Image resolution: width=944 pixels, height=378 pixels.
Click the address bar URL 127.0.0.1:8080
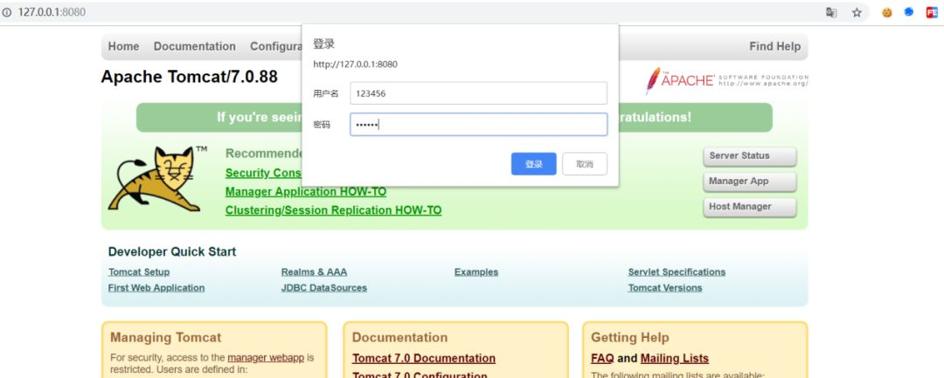coord(52,12)
